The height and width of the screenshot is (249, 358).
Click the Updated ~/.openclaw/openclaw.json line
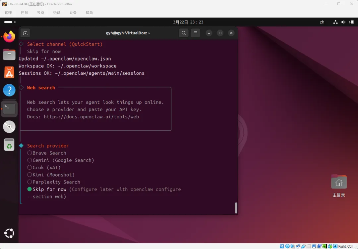65,59
